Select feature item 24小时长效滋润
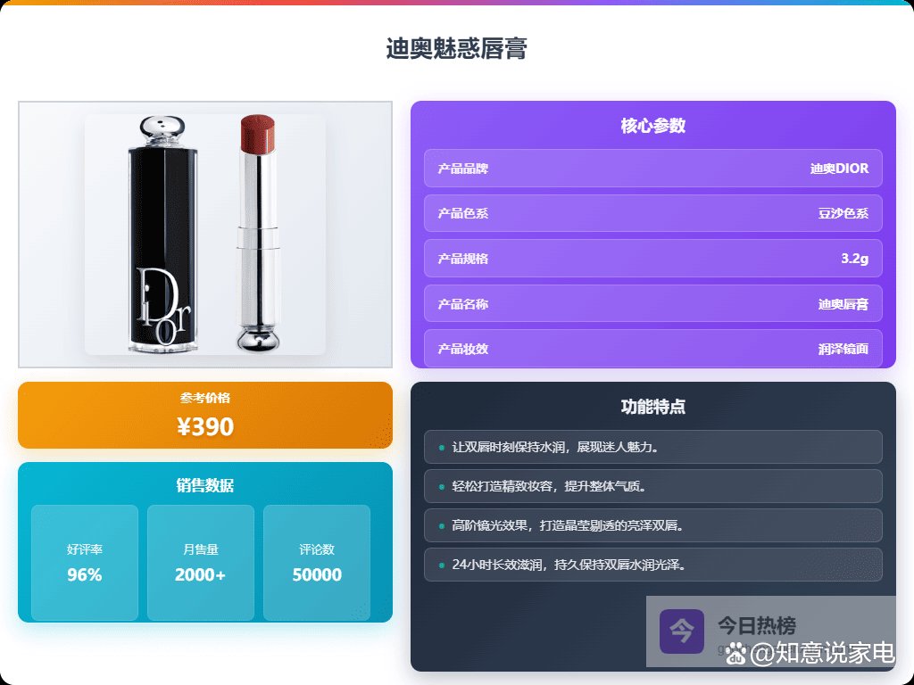Screen dimensions: 914x685 pos(652,565)
